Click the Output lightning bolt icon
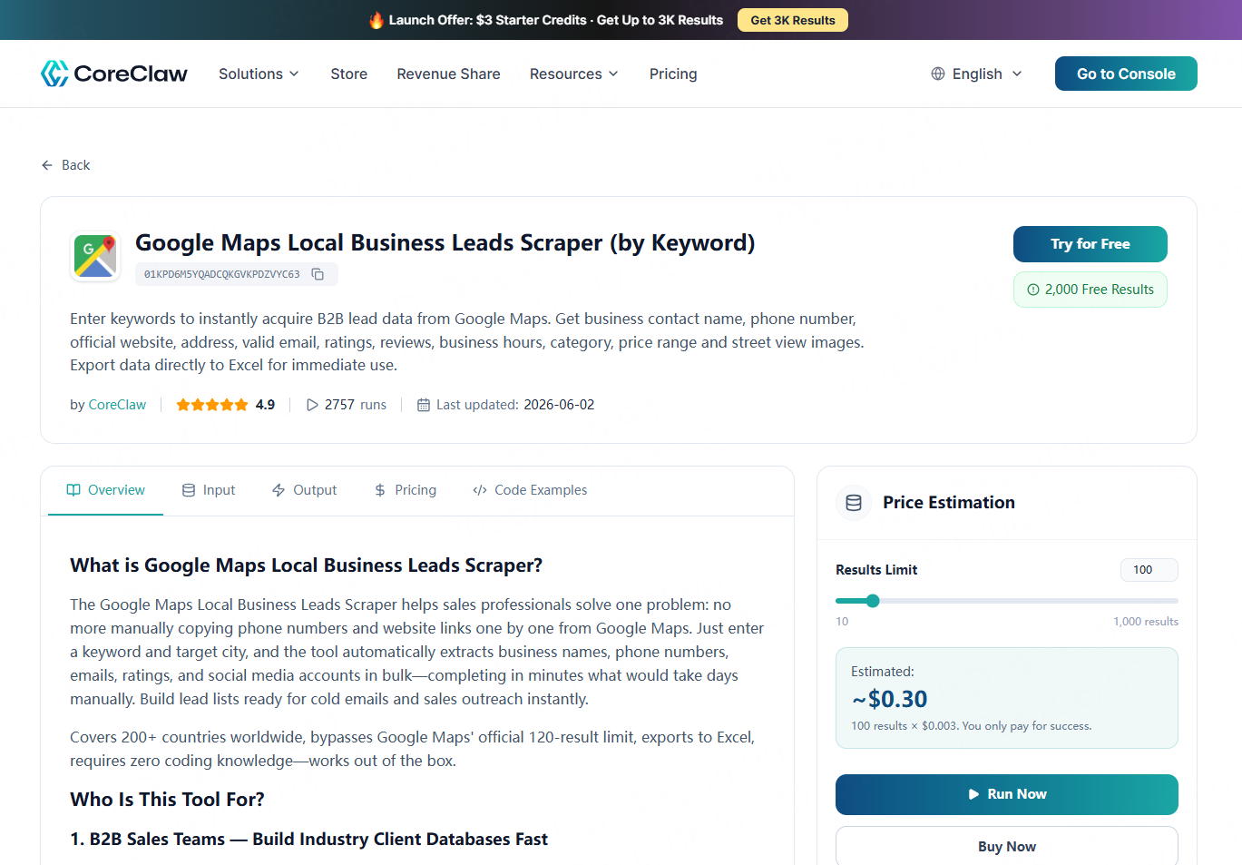Screen dimensions: 1242x865 279,490
